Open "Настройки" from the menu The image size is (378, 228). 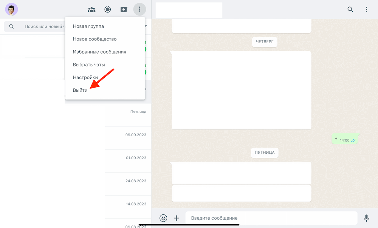coord(85,77)
